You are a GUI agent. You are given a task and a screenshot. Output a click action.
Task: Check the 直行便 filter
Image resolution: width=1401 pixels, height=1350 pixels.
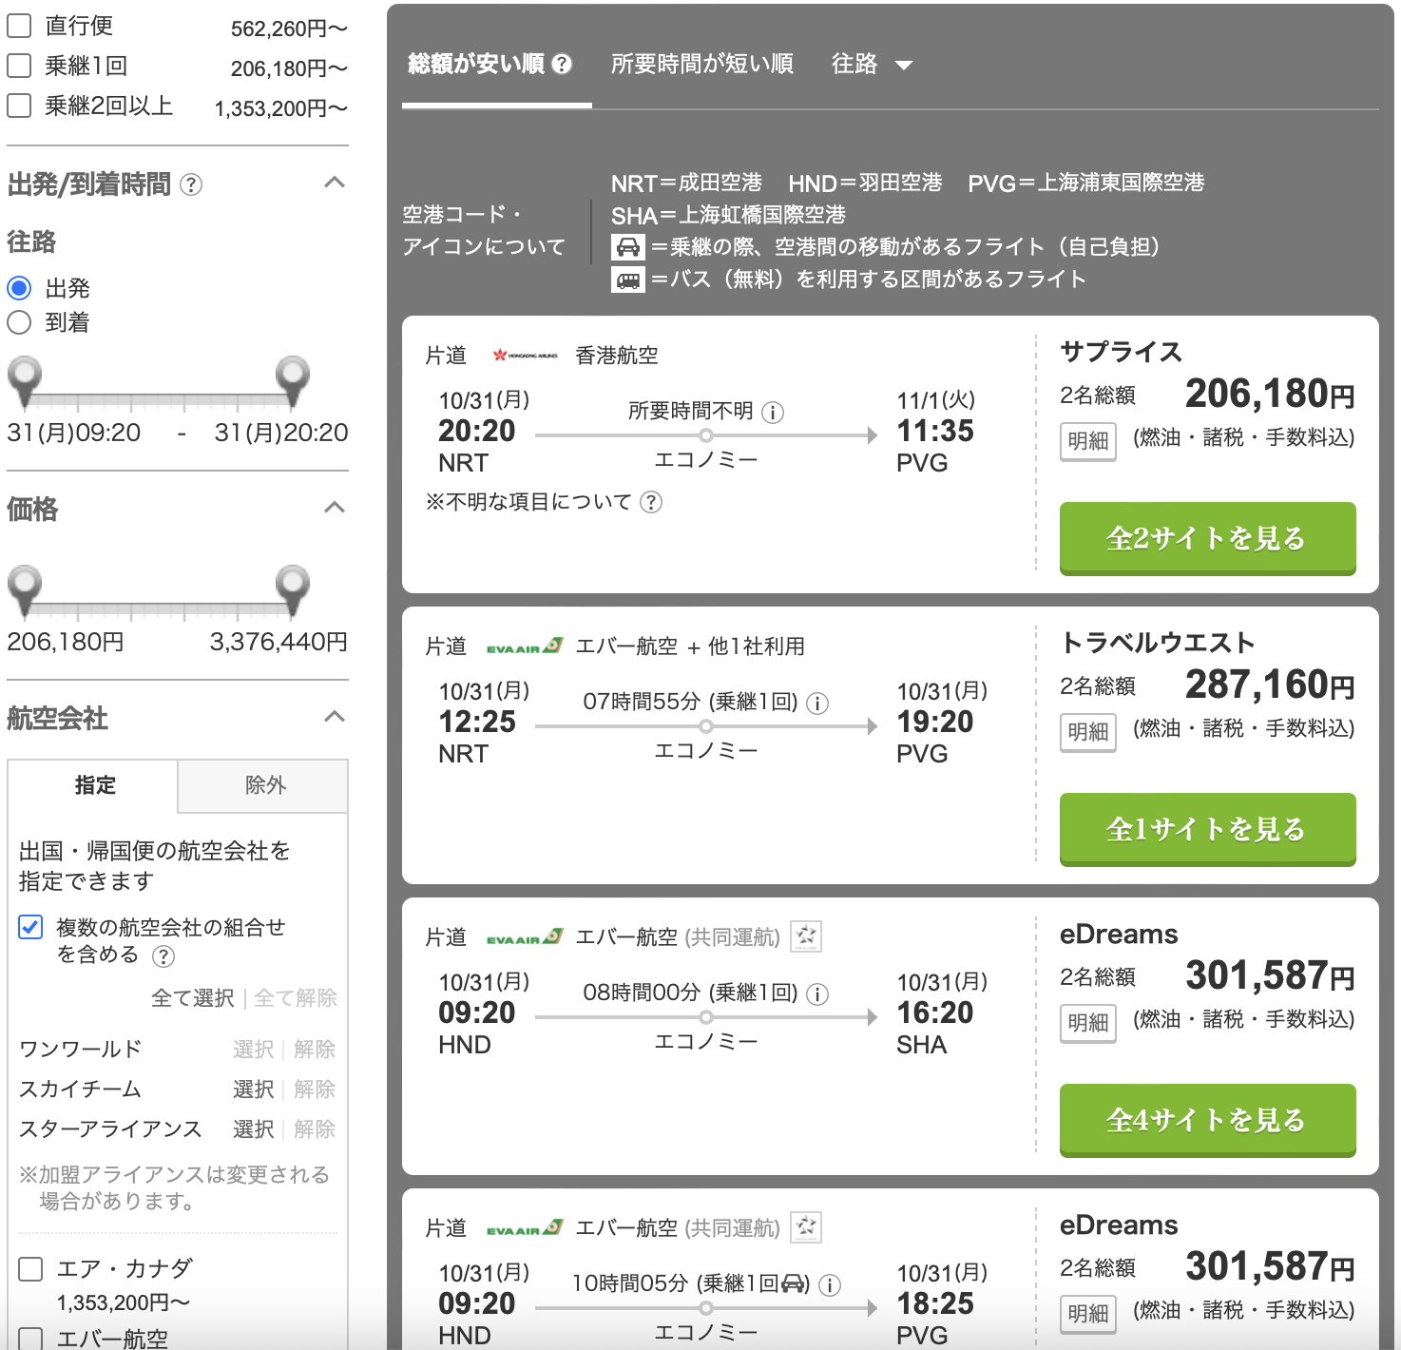click(19, 26)
